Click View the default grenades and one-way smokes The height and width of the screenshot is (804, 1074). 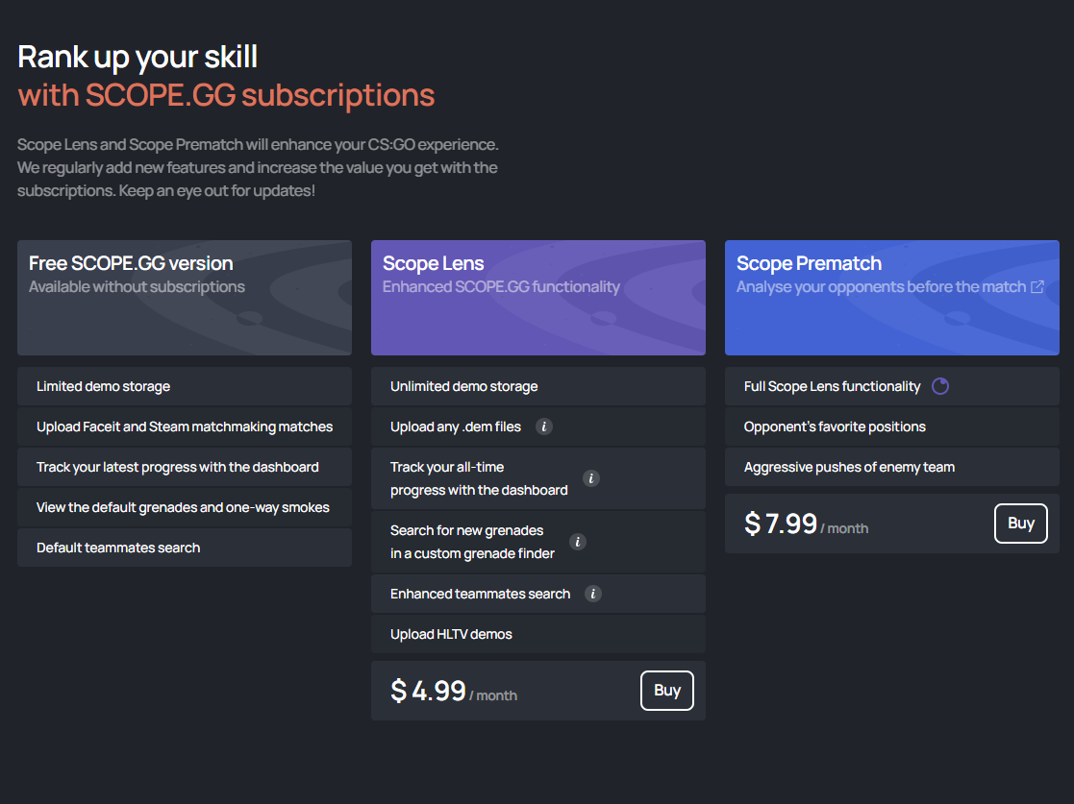pos(184,507)
